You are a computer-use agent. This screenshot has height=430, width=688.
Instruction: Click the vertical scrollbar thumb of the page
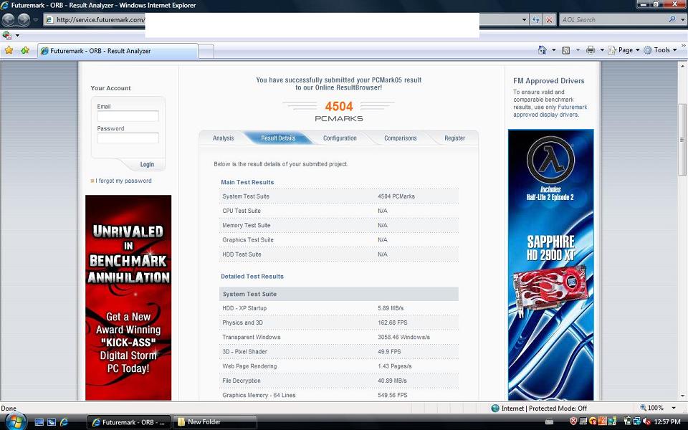(x=682, y=140)
